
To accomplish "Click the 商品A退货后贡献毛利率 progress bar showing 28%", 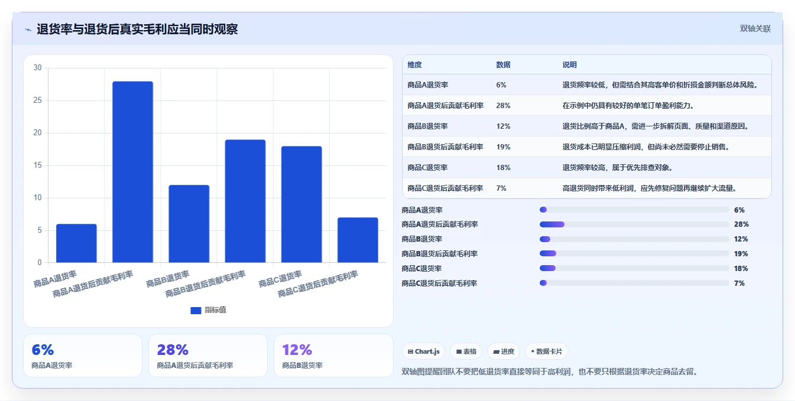I will click(x=634, y=224).
